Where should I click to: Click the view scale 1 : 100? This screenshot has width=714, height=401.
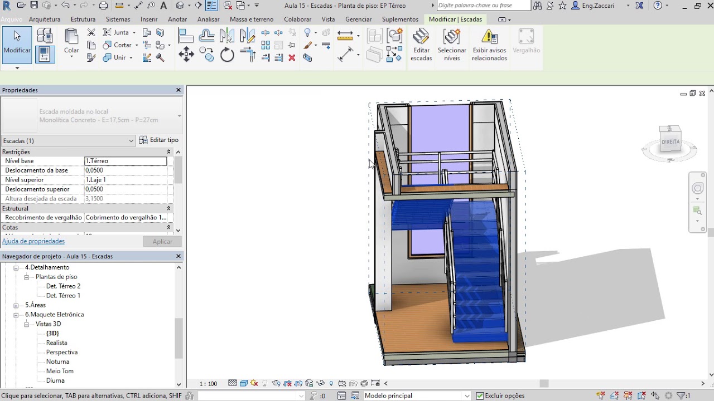(x=208, y=384)
